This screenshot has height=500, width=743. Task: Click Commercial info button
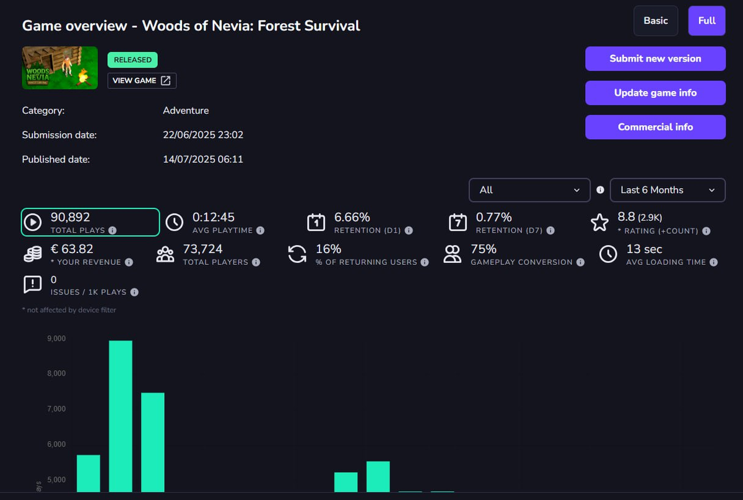(x=655, y=127)
